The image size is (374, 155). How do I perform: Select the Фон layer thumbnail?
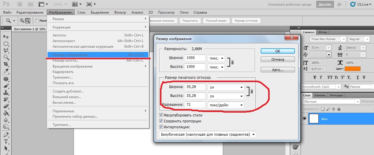[x=314, y=119]
